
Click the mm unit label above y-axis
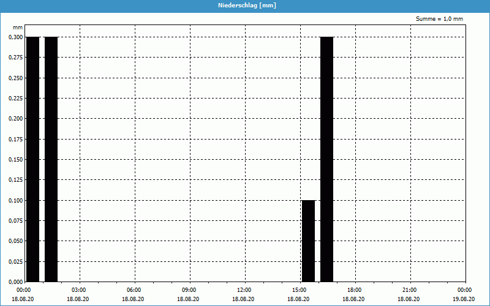(18, 28)
